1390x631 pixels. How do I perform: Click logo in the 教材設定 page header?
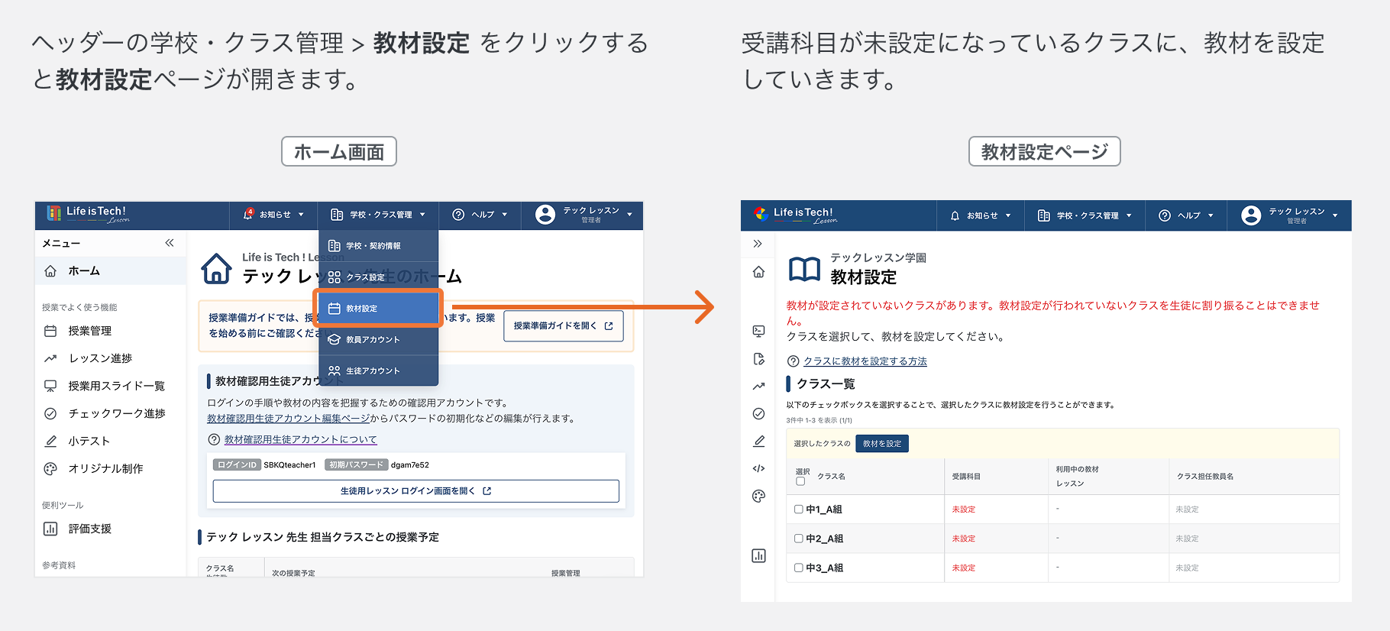click(795, 215)
